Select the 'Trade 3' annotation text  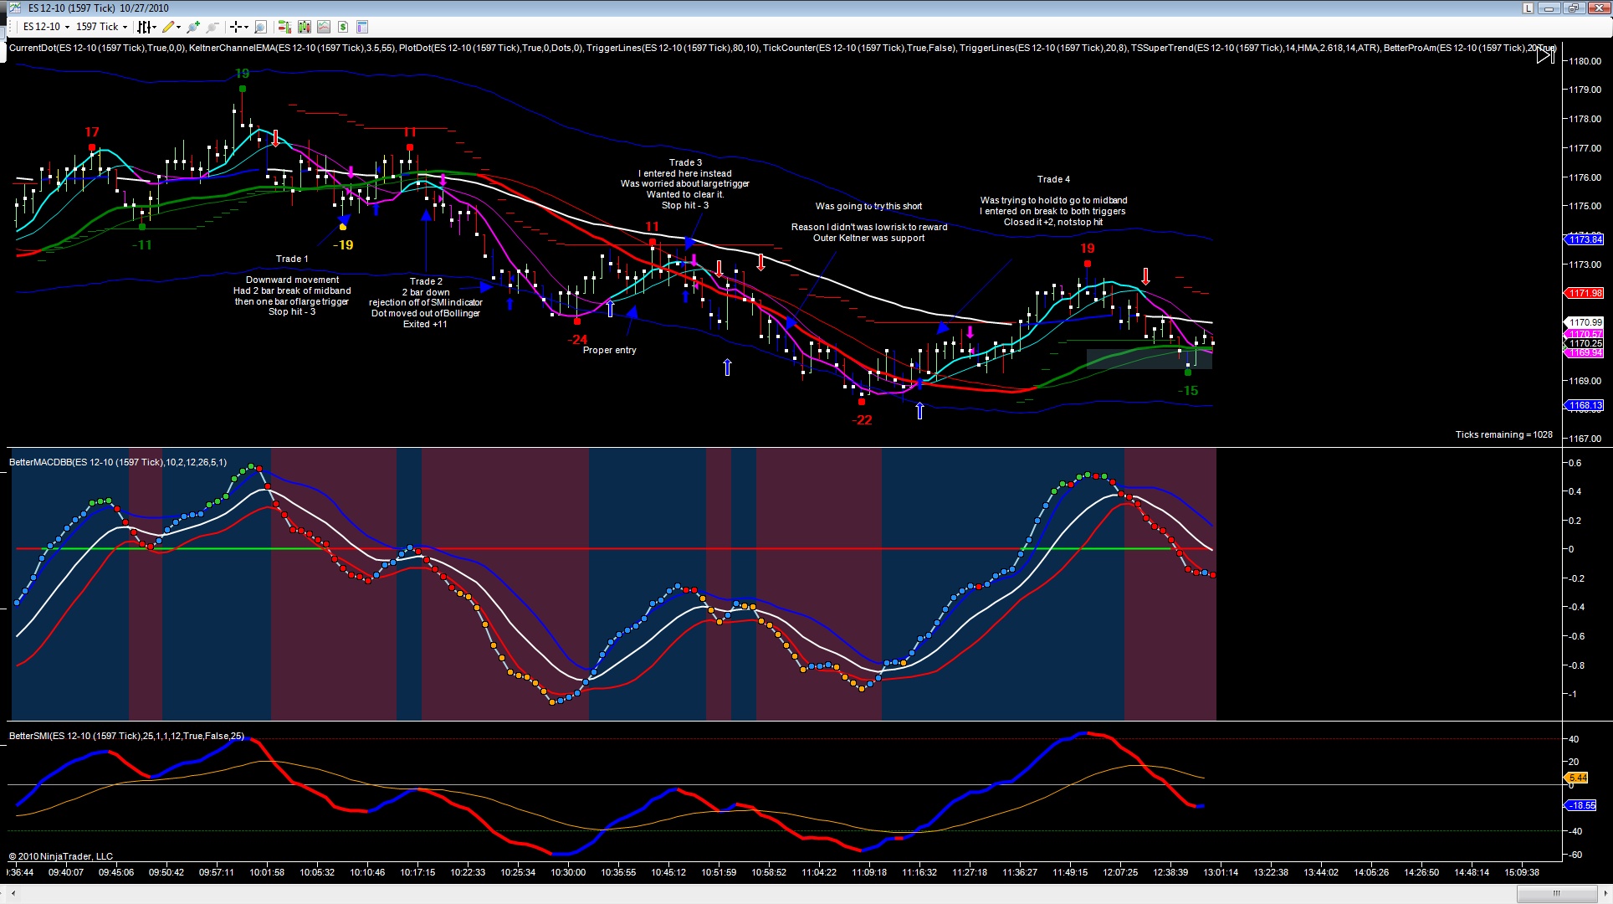pyautogui.click(x=685, y=162)
